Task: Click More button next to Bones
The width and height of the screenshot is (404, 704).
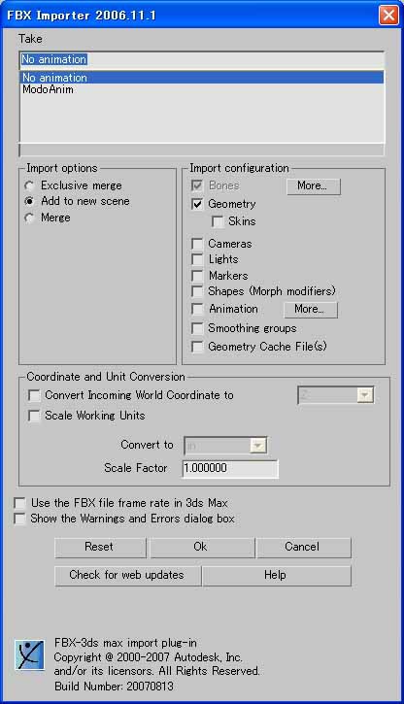Action: point(314,185)
